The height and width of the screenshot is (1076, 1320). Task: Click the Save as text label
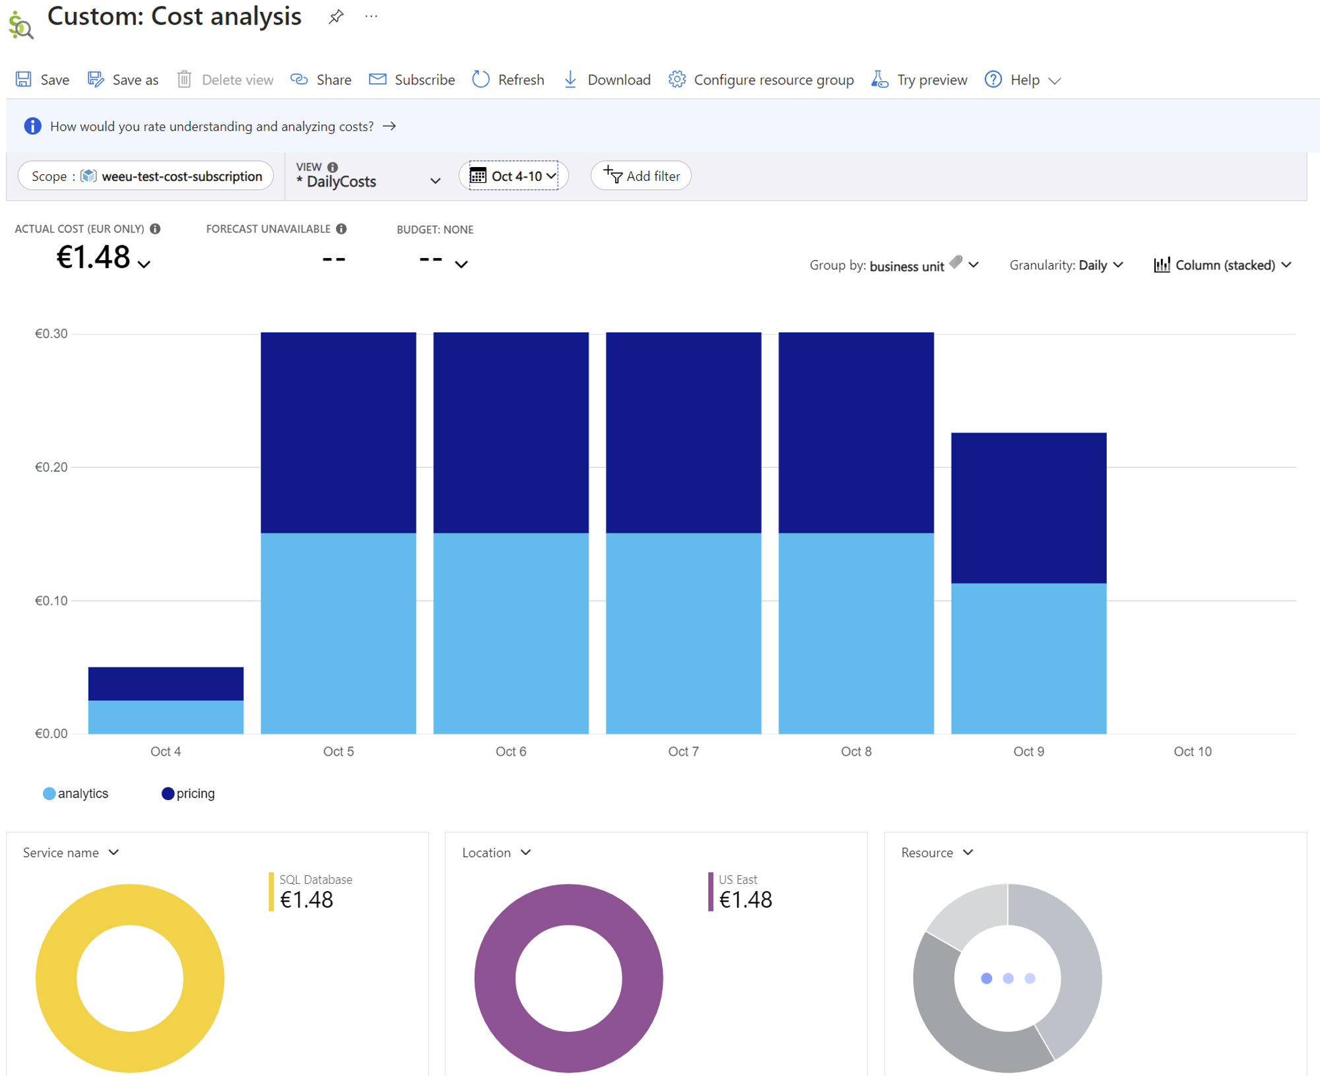pos(135,80)
